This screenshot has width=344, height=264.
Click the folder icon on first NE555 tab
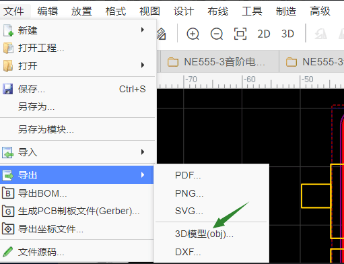[173, 62]
